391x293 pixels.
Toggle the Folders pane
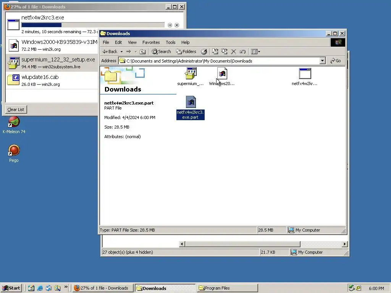186,52
